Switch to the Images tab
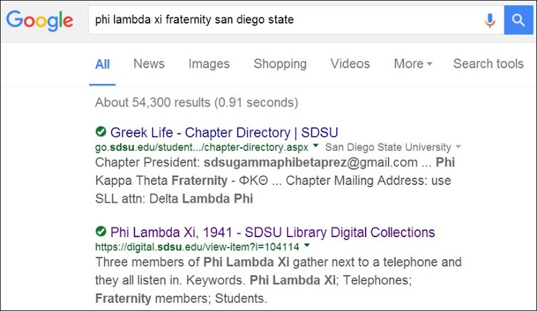The image size is (537, 311). point(209,64)
